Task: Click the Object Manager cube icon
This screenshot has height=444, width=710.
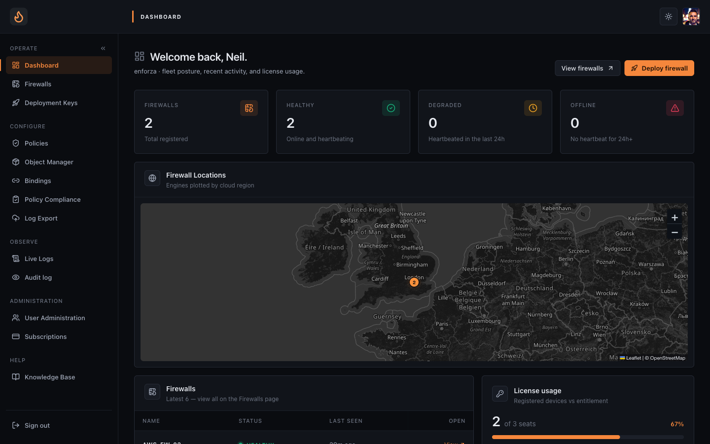Action: coord(16,162)
